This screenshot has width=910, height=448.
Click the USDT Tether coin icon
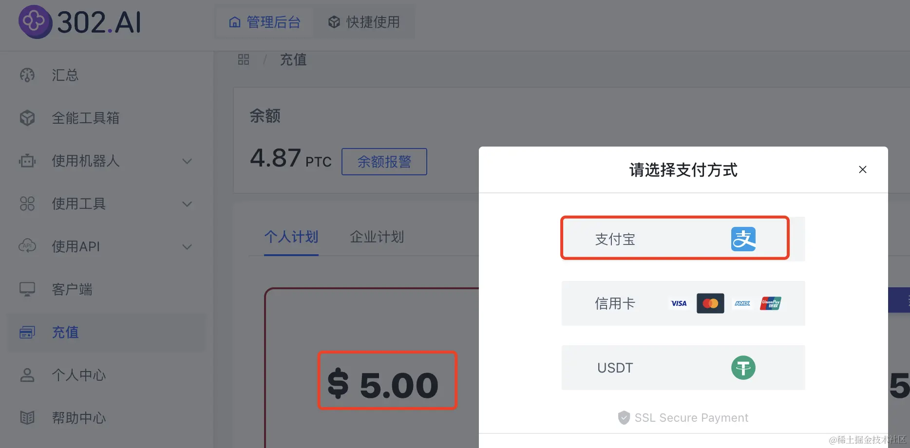[743, 368]
